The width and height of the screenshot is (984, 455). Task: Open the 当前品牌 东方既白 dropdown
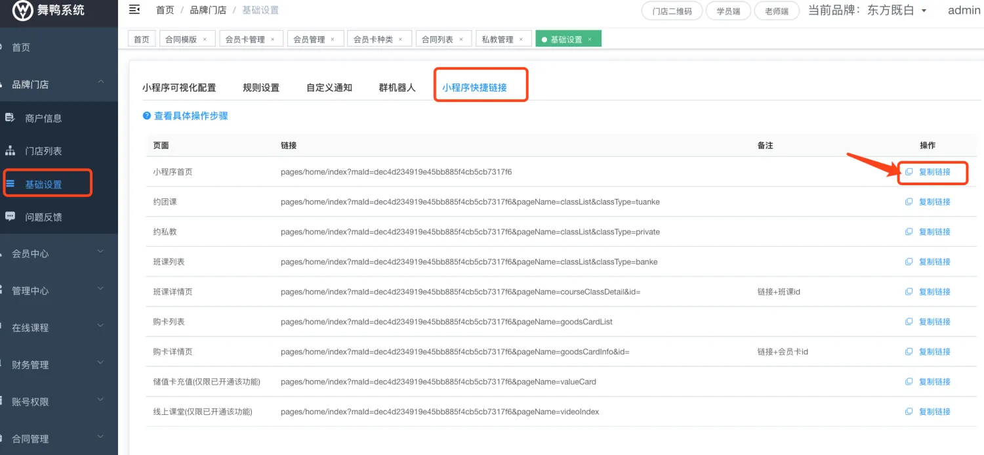(924, 11)
